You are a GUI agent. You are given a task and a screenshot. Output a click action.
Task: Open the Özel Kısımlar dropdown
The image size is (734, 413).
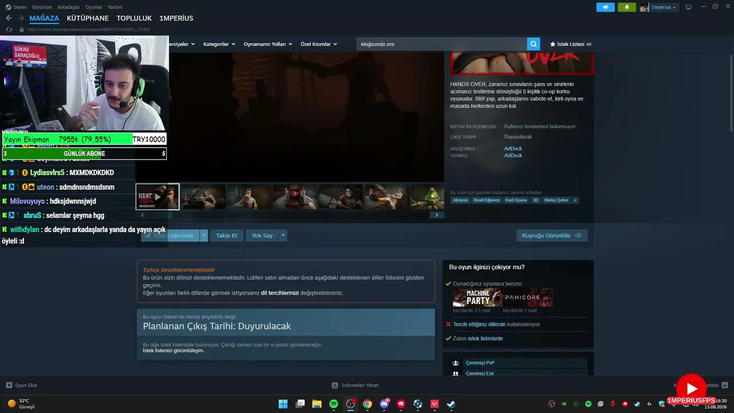319,44
